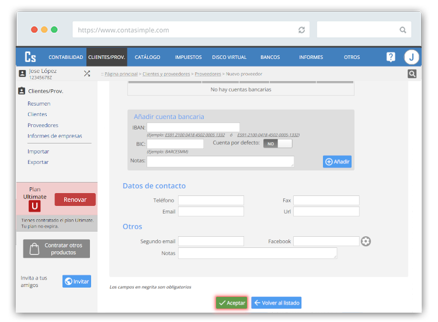Image resolution: width=438 pixels, height=322 pixels.
Task: Open the CLIENTES/PROV. menu
Action: [x=106, y=57]
